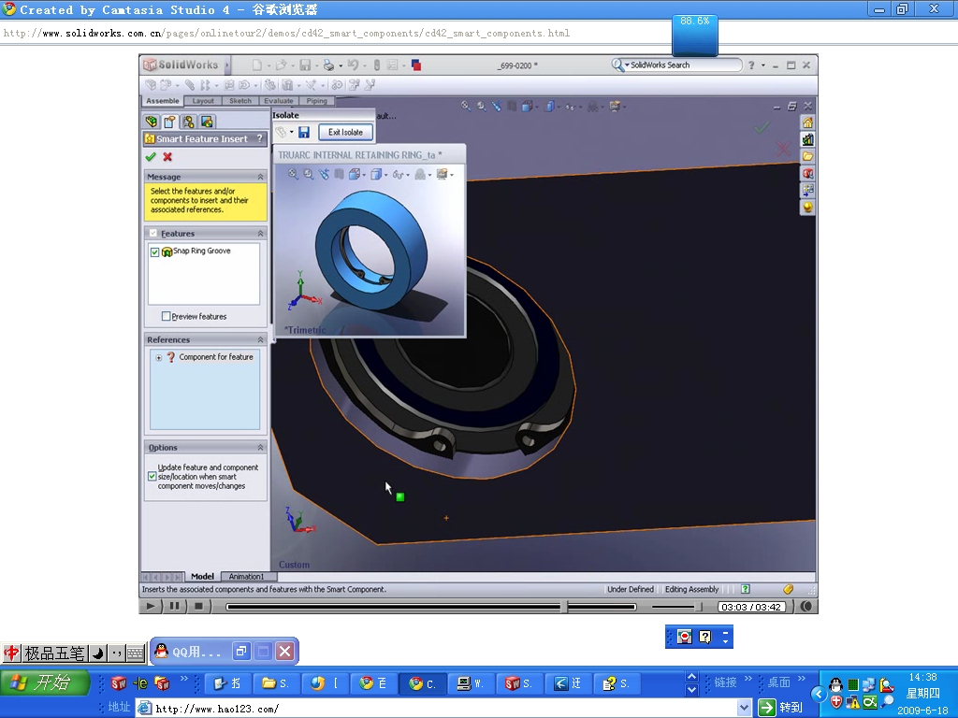Image resolution: width=958 pixels, height=718 pixels.
Task: Switch to the Animation1 bottom tab
Action: pos(246,576)
